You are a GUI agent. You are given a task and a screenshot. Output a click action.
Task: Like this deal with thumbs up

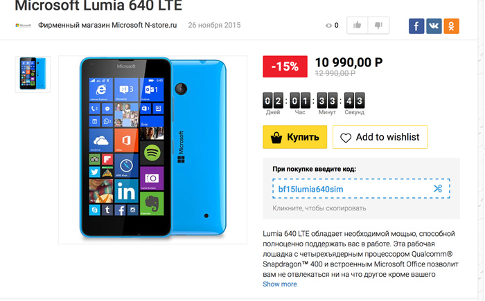(x=358, y=26)
